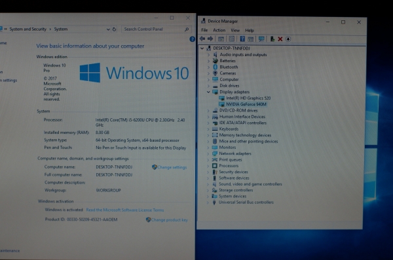Collapse the Display adapters node
Image resolution: width=393 pixels, height=260 pixels.
click(208, 91)
